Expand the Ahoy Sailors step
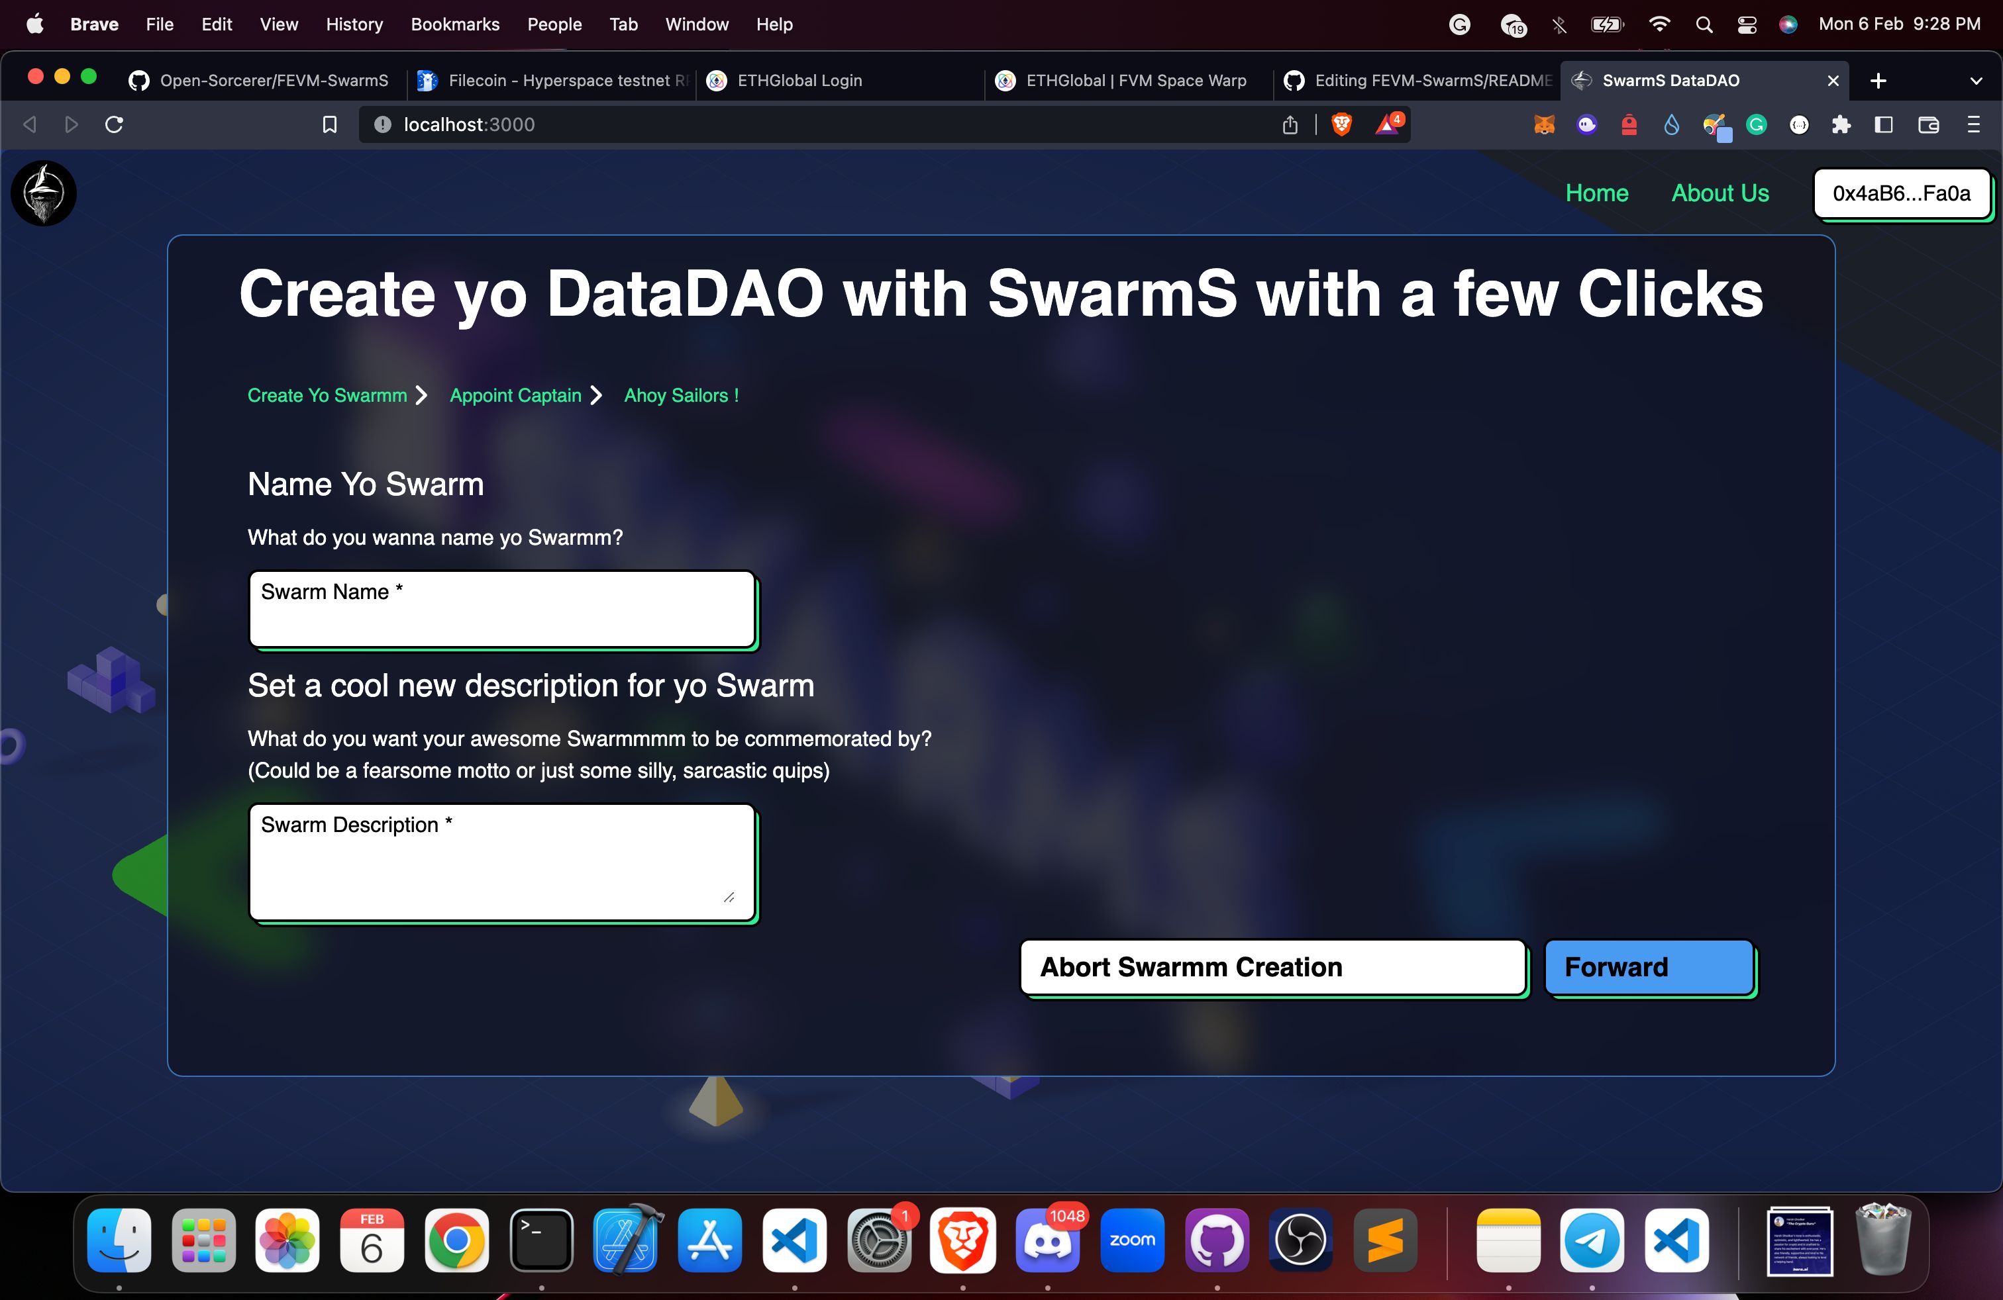The image size is (2003, 1300). coord(680,395)
